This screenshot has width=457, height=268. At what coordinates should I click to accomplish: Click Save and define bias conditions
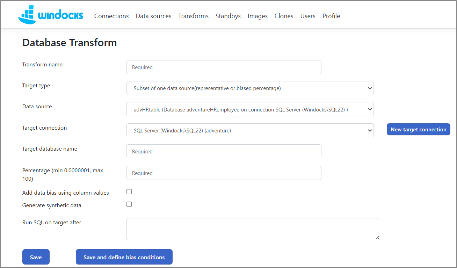[x=124, y=257]
